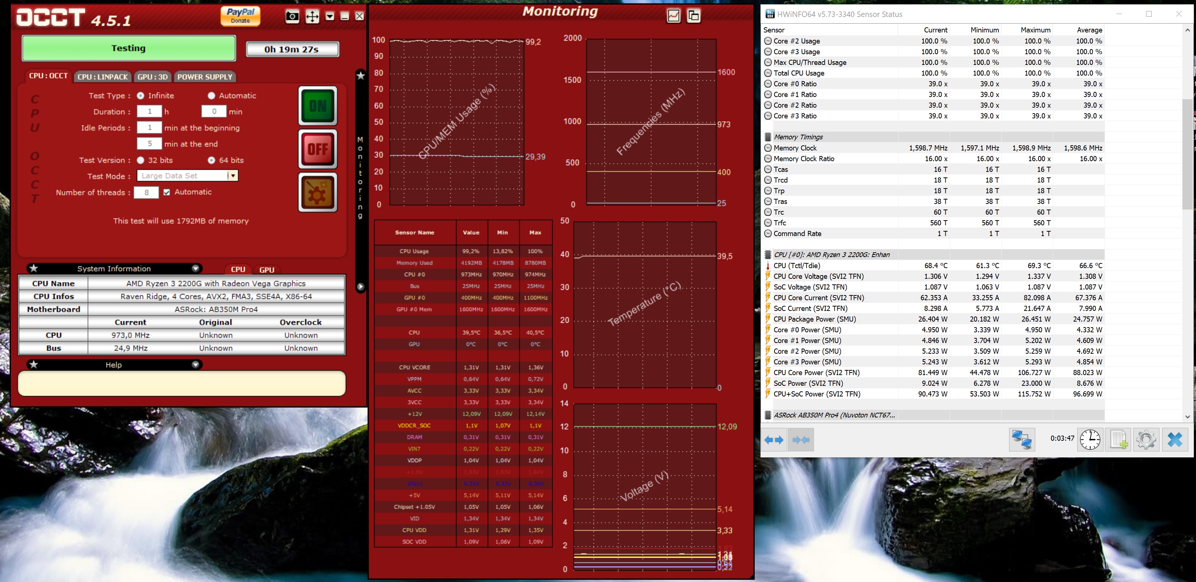Screen dimensions: 1196x582
Task: Click the Number of threads field
Action: click(x=146, y=192)
